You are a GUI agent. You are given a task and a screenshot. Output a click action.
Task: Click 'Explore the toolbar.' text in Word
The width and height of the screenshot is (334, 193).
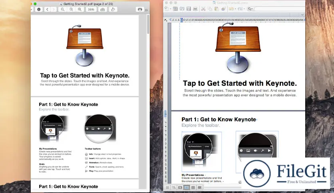201,125
